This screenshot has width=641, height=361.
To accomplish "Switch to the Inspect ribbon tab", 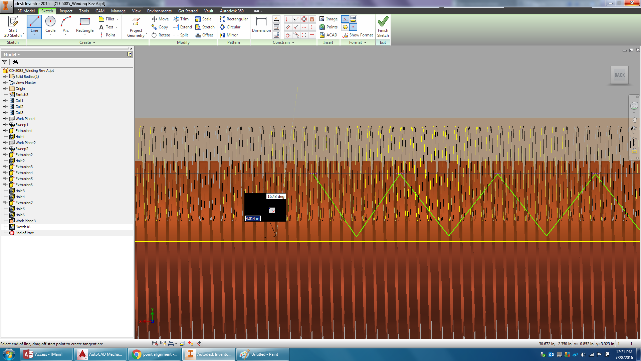I will 66,11.
